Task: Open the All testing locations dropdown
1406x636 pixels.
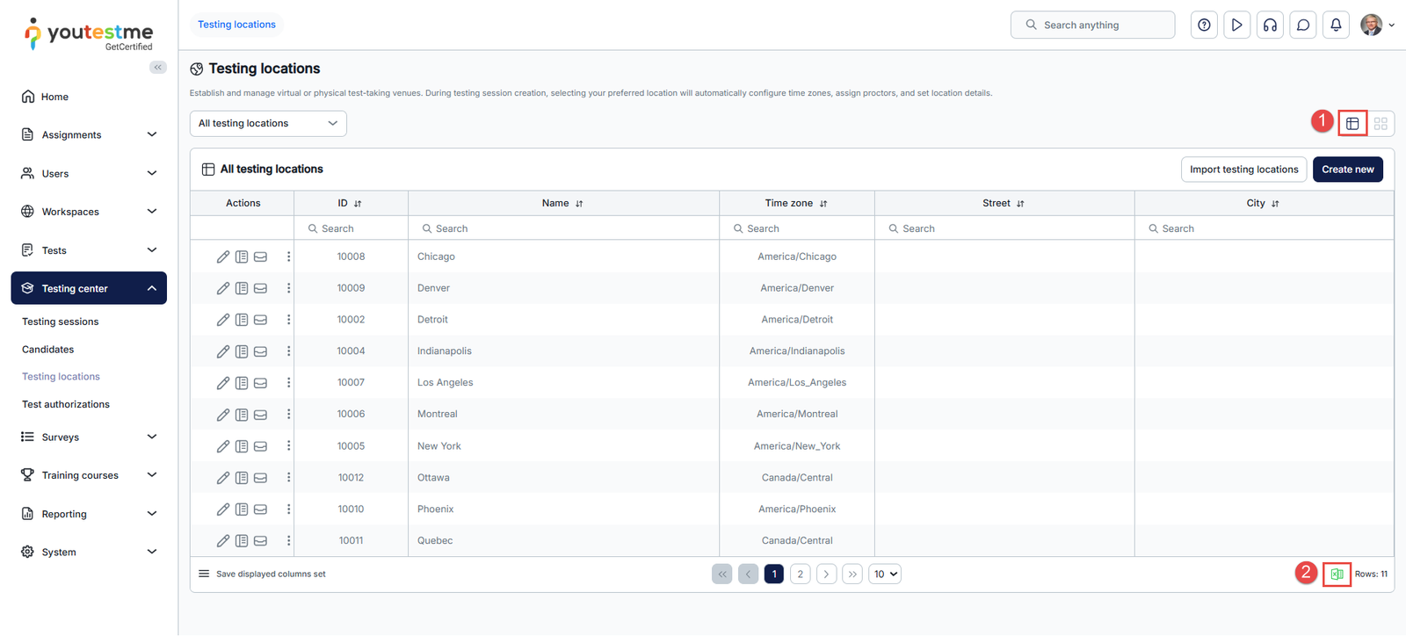Action: 268,124
